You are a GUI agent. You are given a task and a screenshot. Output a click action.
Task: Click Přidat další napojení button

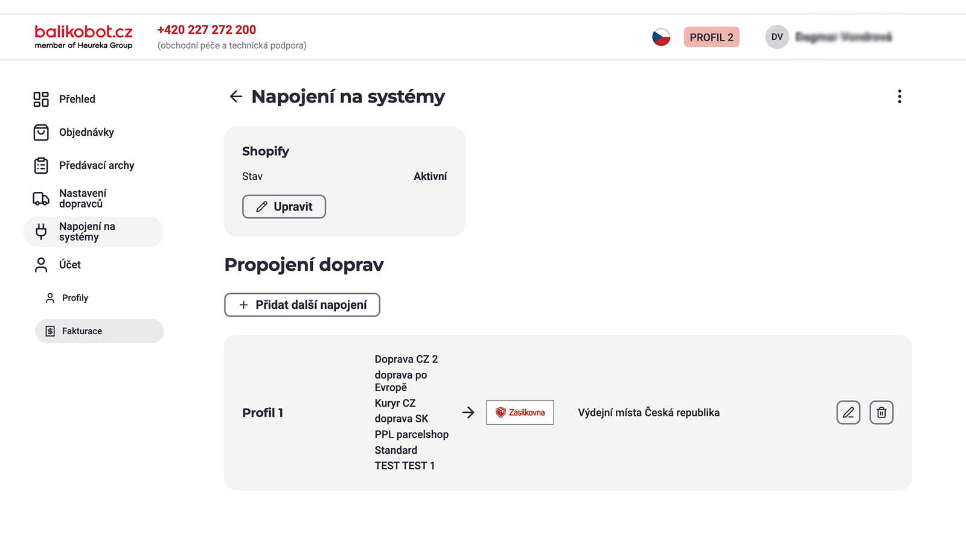pos(302,305)
